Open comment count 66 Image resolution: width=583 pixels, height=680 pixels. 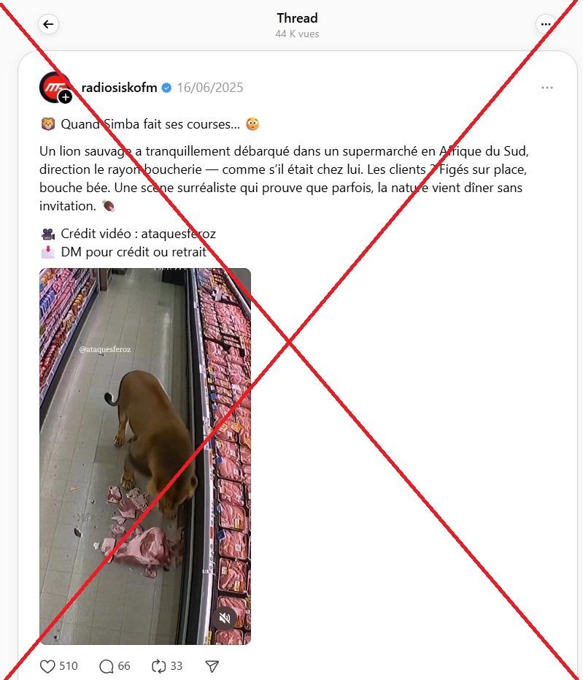pos(124,666)
